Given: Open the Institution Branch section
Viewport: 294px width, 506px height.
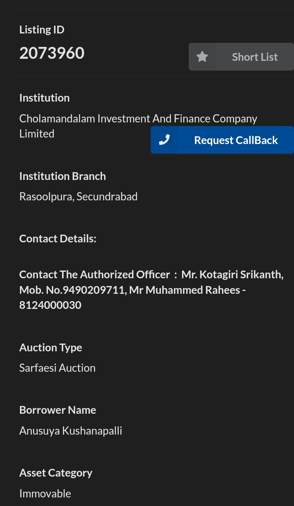Looking at the screenshot, I should tap(62, 176).
